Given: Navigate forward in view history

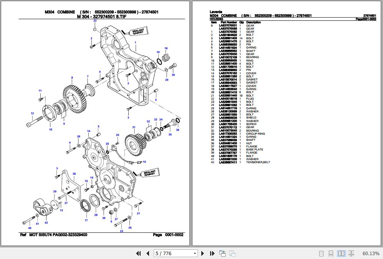Looking at the screenshot, I should pyautogui.click(x=232, y=253).
